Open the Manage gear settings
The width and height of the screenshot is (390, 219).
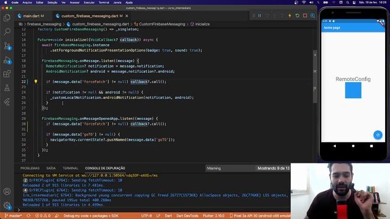(x=7, y=206)
